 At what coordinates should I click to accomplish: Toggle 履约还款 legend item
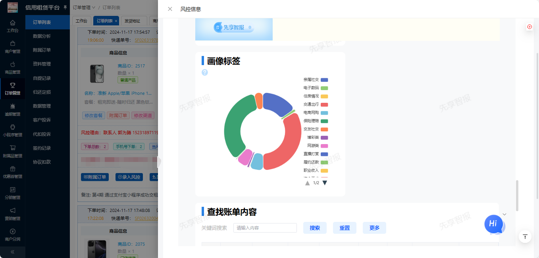click(316, 162)
